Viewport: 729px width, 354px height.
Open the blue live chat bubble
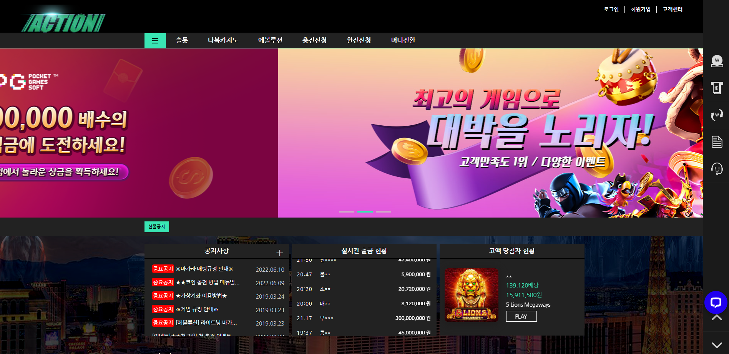716,302
